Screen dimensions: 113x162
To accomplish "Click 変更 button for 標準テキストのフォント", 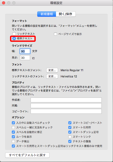I will click(52, 70).
